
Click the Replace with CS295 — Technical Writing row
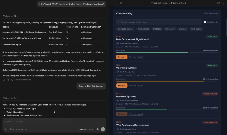54,38
